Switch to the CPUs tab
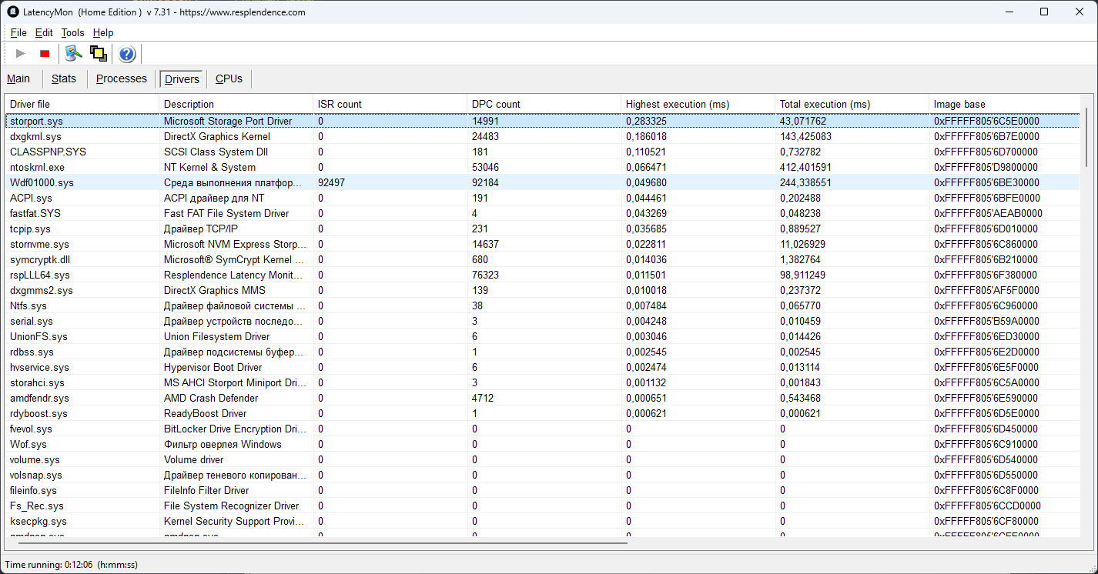The image size is (1098, 574). pos(229,78)
